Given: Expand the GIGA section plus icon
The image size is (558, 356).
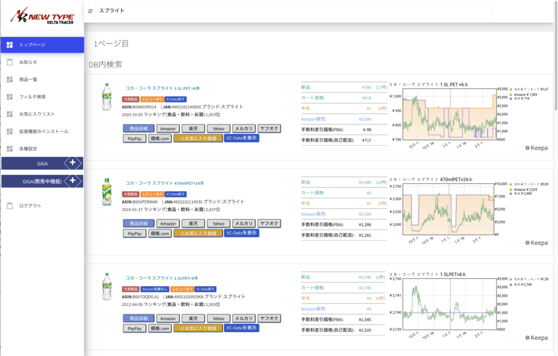Looking at the screenshot, I should (x=72, y=163).
